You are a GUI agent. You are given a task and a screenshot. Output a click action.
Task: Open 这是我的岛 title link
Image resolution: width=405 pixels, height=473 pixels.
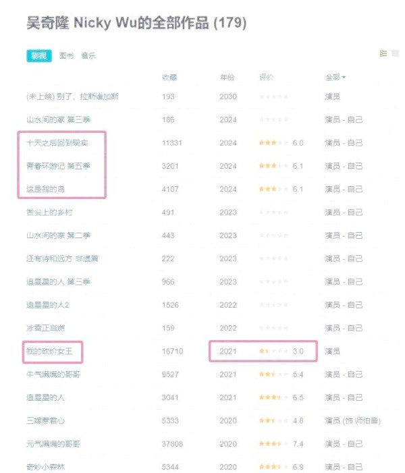click(x=45, y=189)
